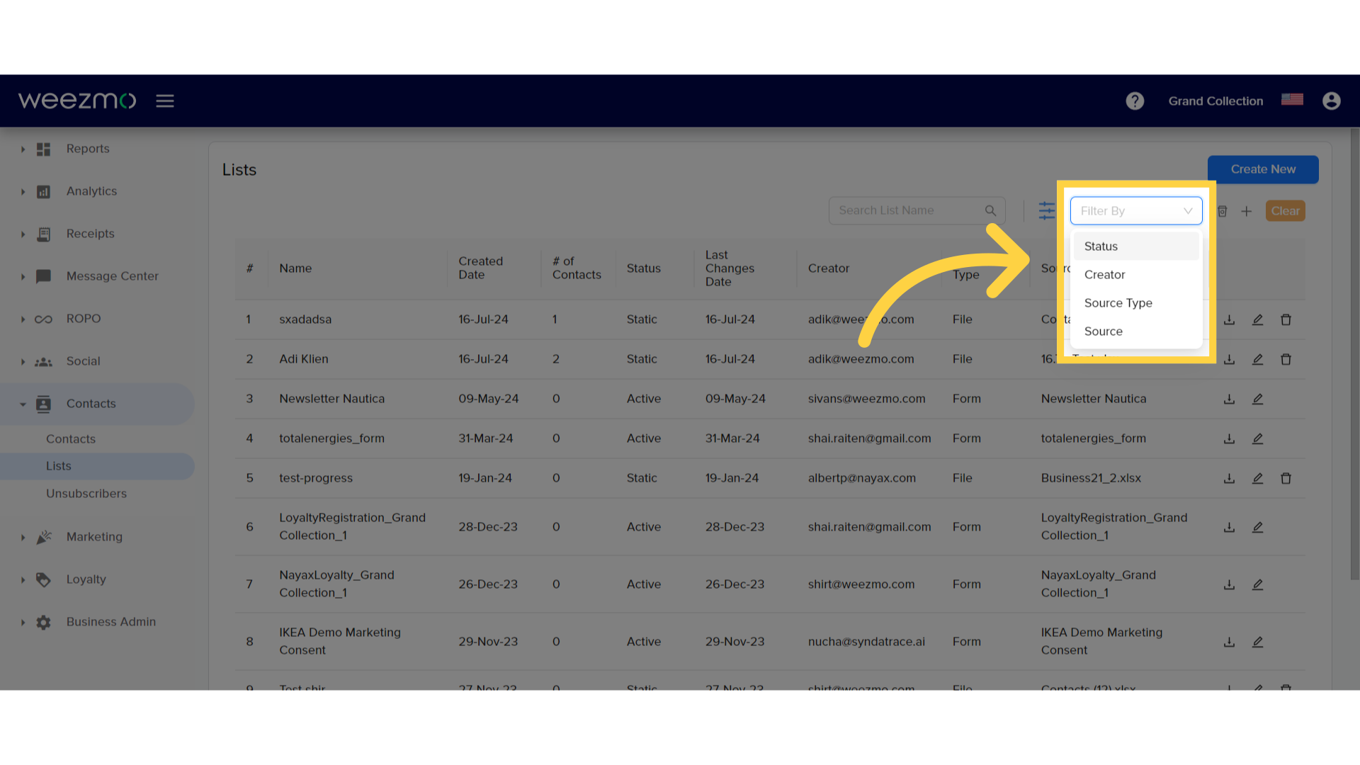Open the user account profile icon
This screenshot has width=1360, height=765.
(x=1332, y=101)
